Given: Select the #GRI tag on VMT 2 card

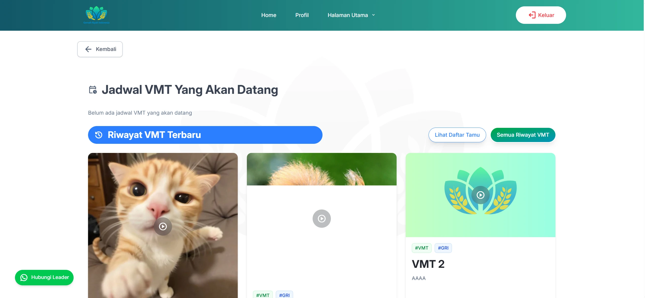Looking at the screenshot, I should click(443, 248).
